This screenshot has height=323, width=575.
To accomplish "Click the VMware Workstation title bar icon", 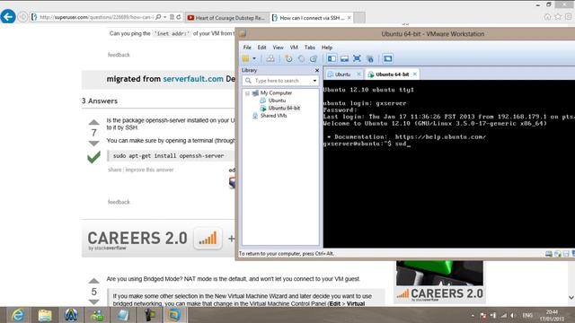I will click(x=243, y=34).
